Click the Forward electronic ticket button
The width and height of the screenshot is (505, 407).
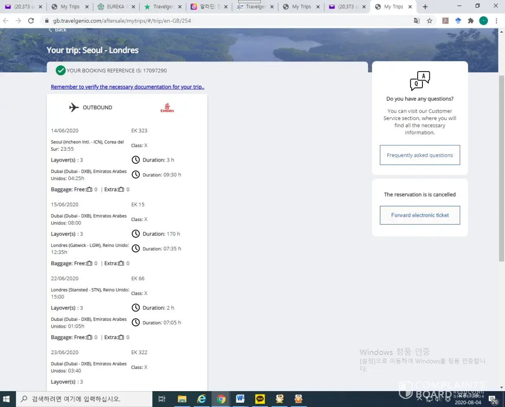tap(420, 215)
